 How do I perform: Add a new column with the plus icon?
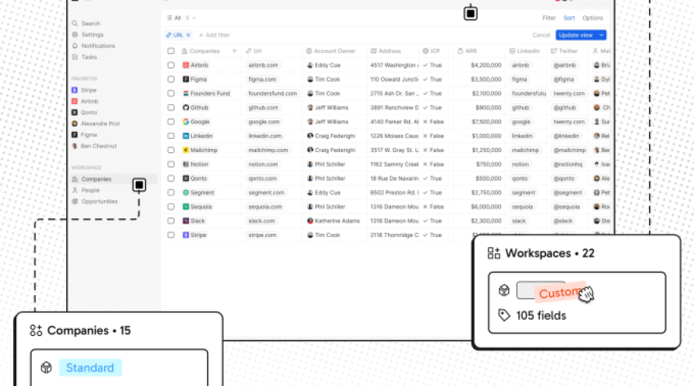(x=234, y=51)
